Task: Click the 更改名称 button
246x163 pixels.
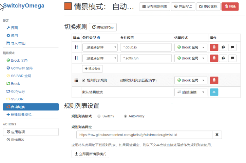Action: 208,6
